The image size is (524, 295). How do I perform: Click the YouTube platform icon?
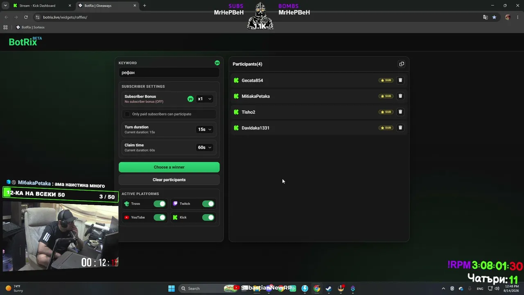pos(126,218)
